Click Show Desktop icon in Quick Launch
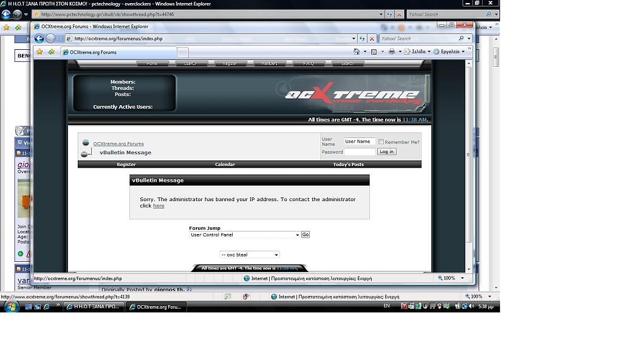Image resolution: width=622 pixels, height=350 pixels. click(28, 306)
